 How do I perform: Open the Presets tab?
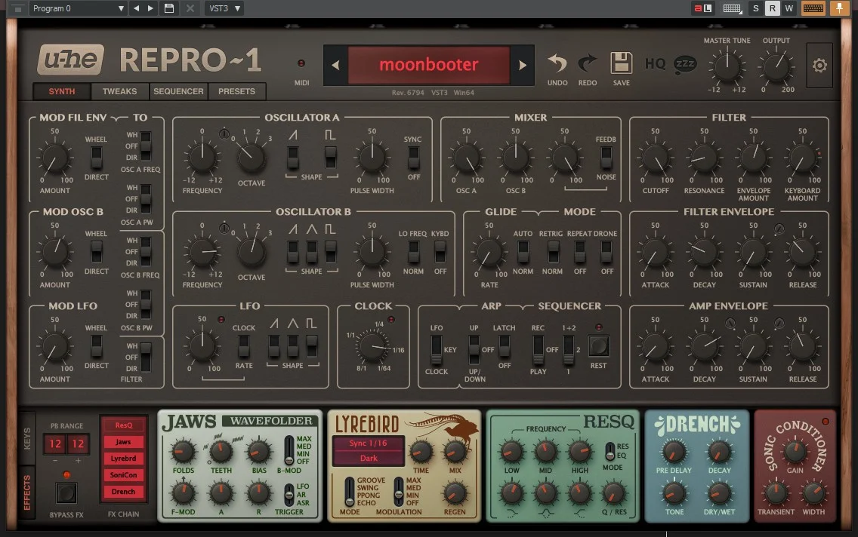236,91
